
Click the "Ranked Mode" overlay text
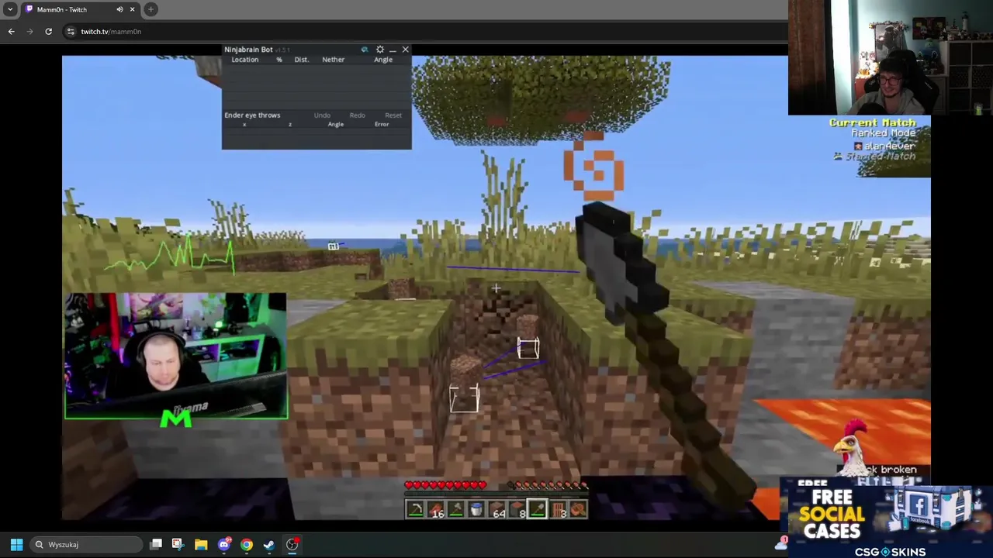coord(884,133)
